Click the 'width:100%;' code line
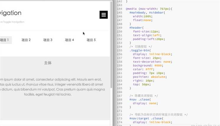This screenshot has width=220, height=126. point(143,17)
